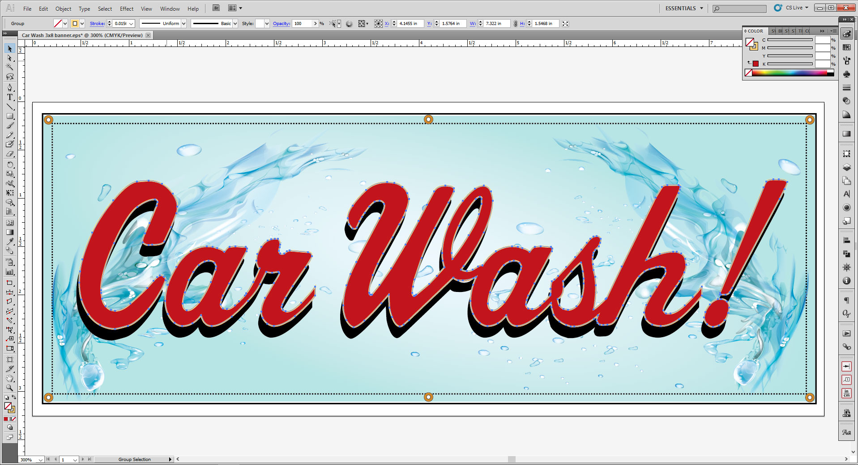Select the Selection tool (black arrow)

(10, 48)
